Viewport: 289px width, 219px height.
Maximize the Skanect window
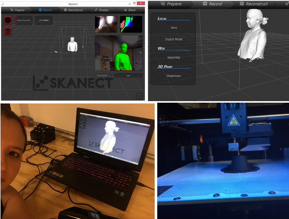coord(134,4)
